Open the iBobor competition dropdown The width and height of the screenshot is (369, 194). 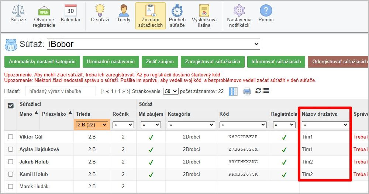click(153, 44)
